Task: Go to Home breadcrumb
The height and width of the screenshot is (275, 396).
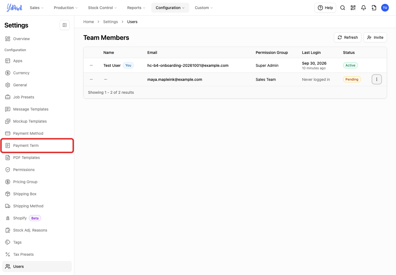Action: (x=89, y=22)
